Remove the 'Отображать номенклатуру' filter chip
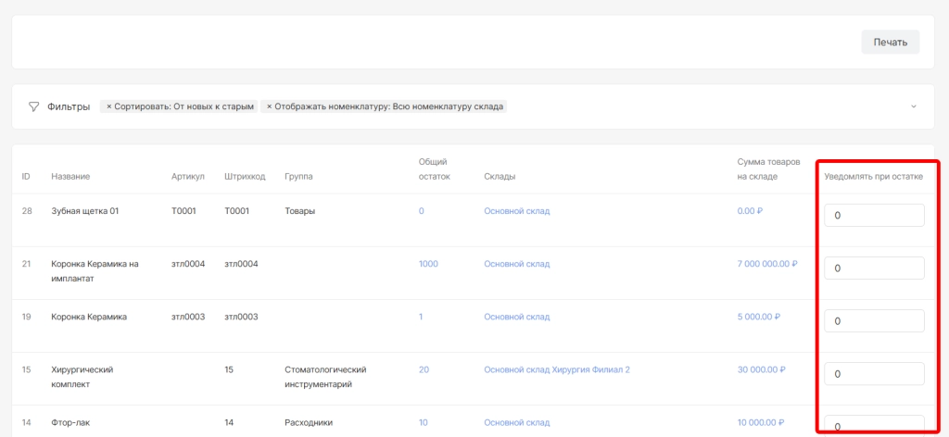This screenshot has width=949, height=437. coord(269,106)
